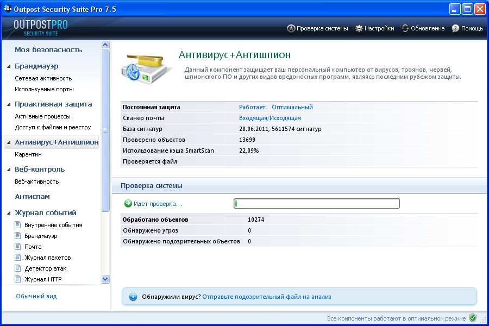
Task: Click the Оптимальный protection level link
Action: [x=292, y=107]
